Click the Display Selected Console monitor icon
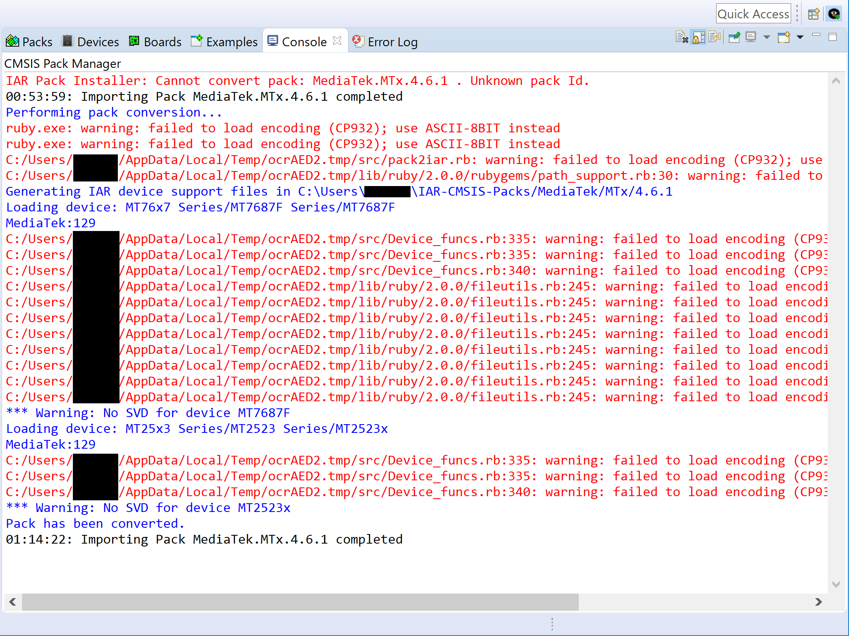This screenshot has width=849, height=636. (751, 37)
